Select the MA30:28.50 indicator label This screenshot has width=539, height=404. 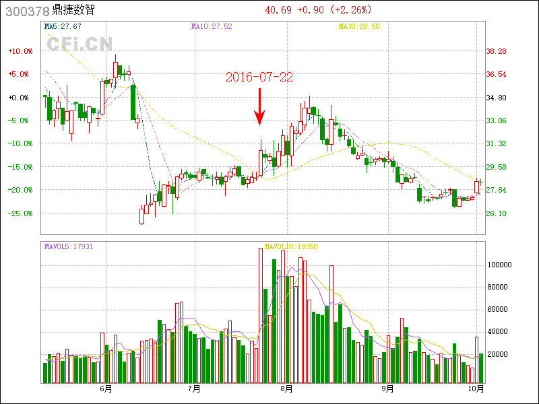click(x=358, y=26)
